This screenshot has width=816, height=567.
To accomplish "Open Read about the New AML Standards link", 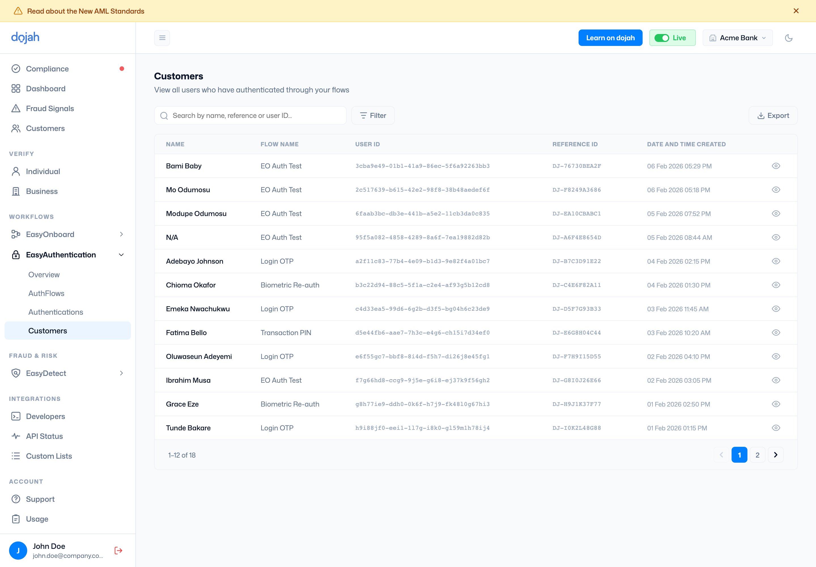I will (x=86, y=11).
